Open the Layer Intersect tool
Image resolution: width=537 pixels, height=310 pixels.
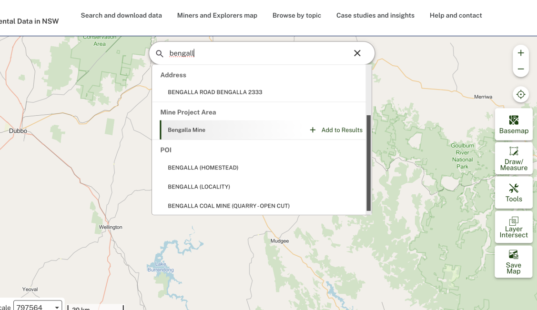pos(514,227)
